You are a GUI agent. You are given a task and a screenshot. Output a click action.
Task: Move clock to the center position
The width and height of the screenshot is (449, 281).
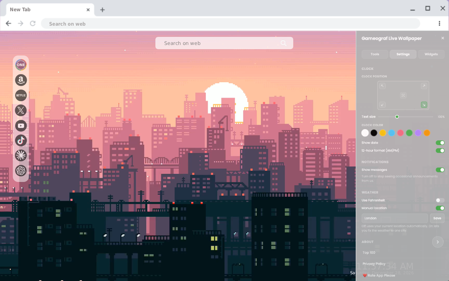click(403, 95)
